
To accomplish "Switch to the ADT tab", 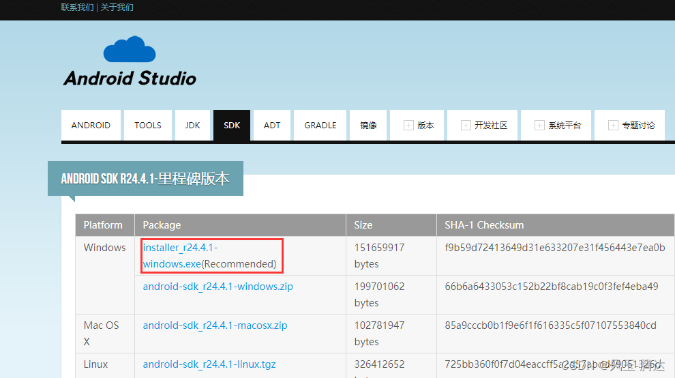I will [272, 125].
